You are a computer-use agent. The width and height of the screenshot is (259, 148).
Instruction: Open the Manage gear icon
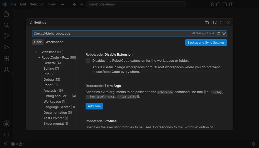pyautogui.click(x=6, y=134)
